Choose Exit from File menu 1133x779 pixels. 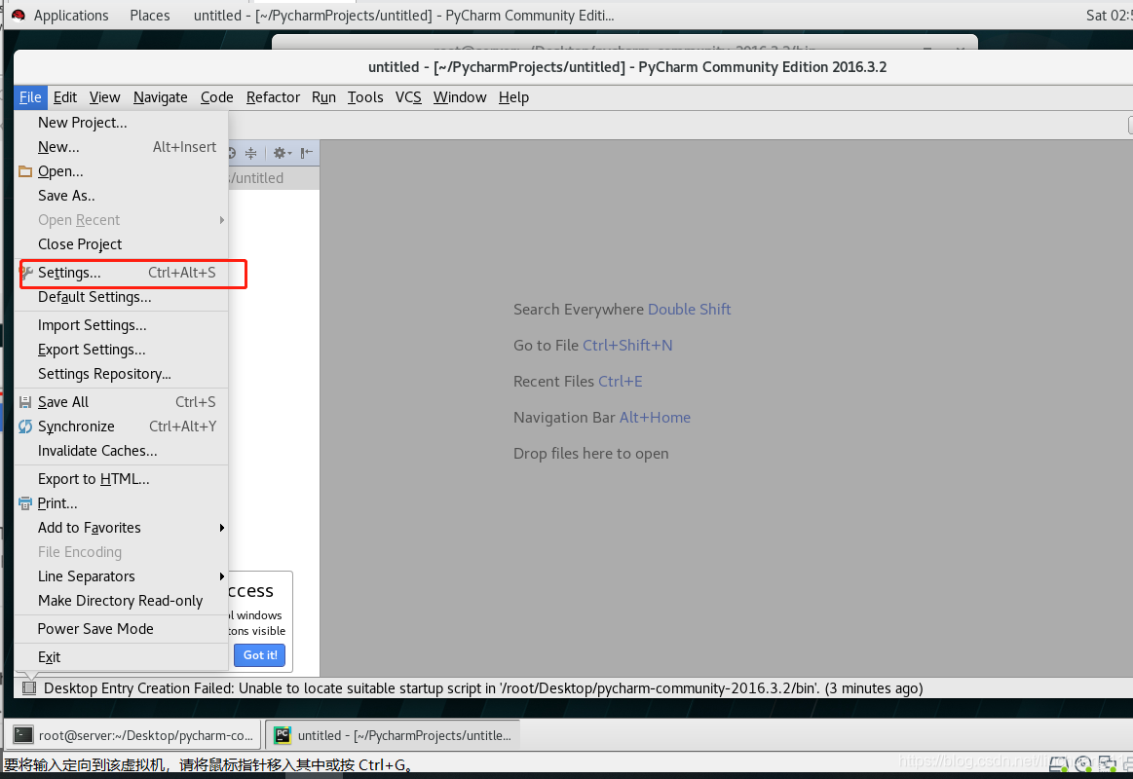[122, 657]
